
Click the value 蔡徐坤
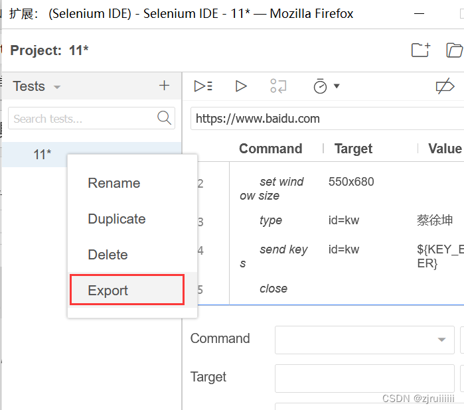435,220
